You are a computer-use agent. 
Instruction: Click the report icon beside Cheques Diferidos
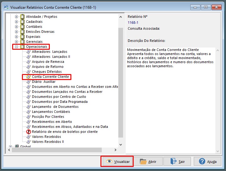point(29,72)
